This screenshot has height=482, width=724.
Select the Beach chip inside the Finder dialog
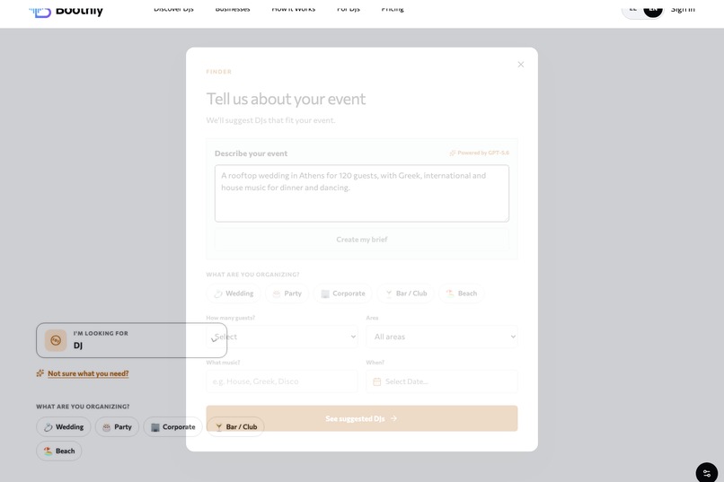462,294
